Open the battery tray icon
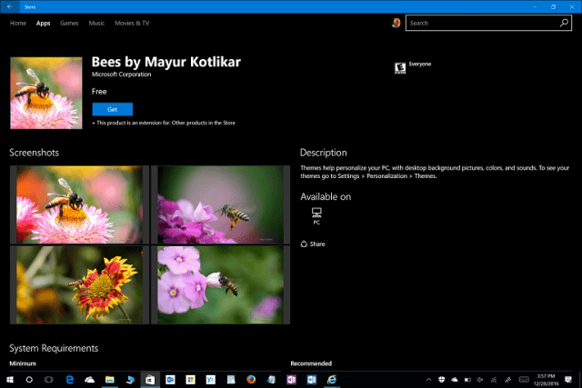The height and width of the screenshot is (388, 582). [467, 380]
